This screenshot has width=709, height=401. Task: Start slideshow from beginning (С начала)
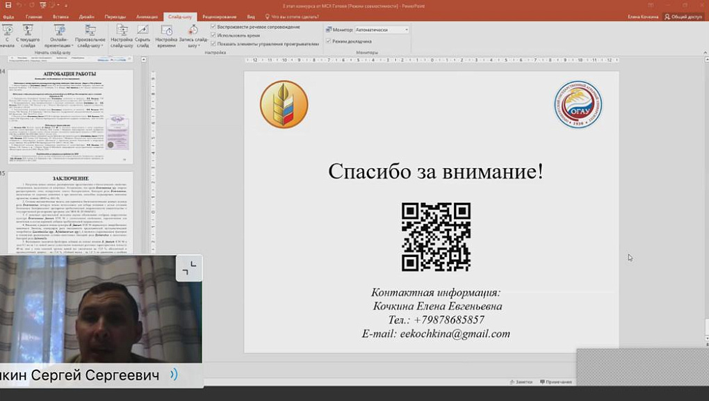(x=6, y=36)
